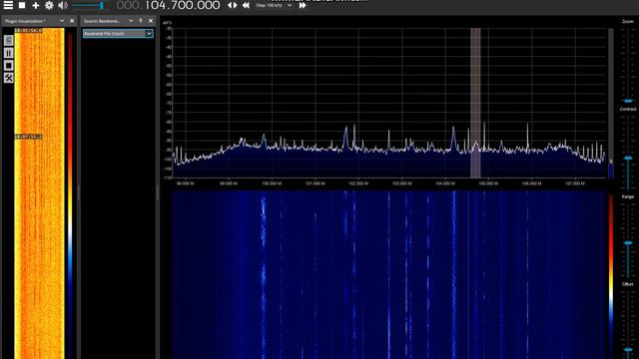Screen dimensions: 639x359
Task: Close the Source Baseband panel
Action: pyautogui.click(x=151, y=21)
